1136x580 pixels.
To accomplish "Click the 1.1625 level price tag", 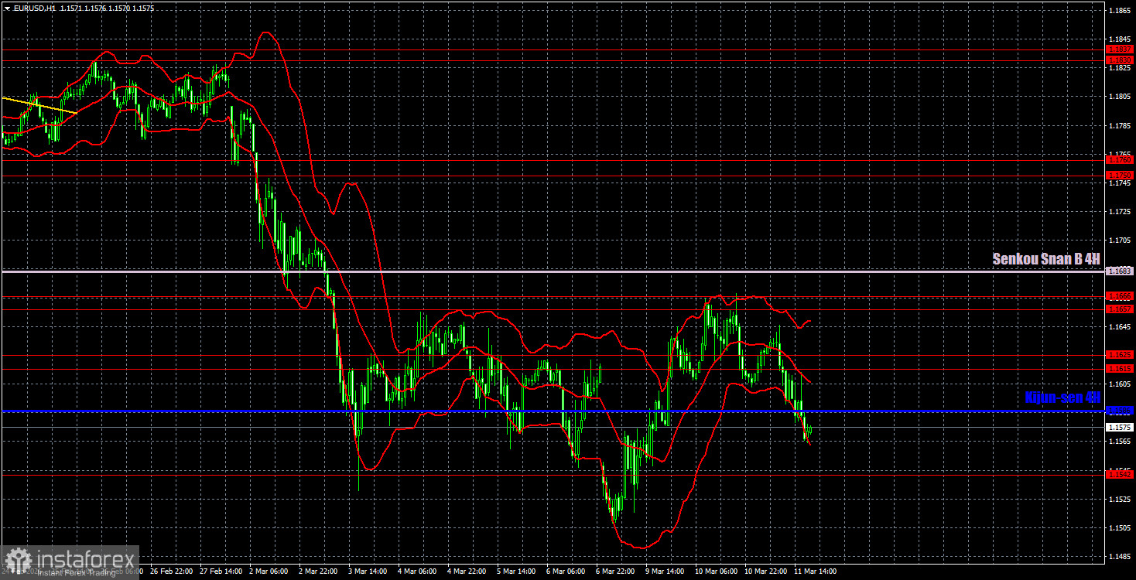I will [1120, 355].
